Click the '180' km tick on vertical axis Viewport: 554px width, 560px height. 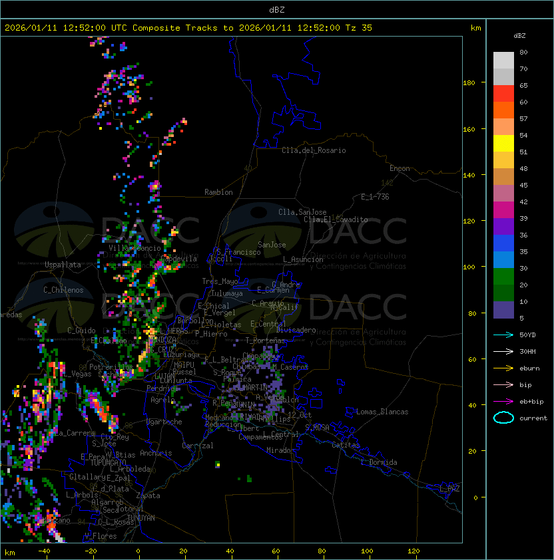pos(469,83)
